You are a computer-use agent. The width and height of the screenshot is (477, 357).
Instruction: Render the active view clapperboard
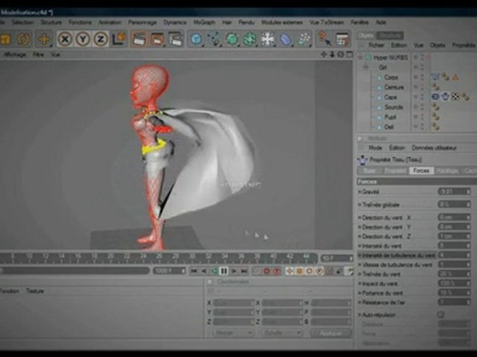[139, 39]
